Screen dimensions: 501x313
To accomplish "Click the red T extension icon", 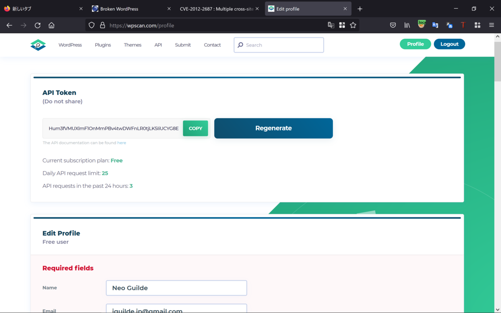I will pyautogui.click(x=463, y=25).
